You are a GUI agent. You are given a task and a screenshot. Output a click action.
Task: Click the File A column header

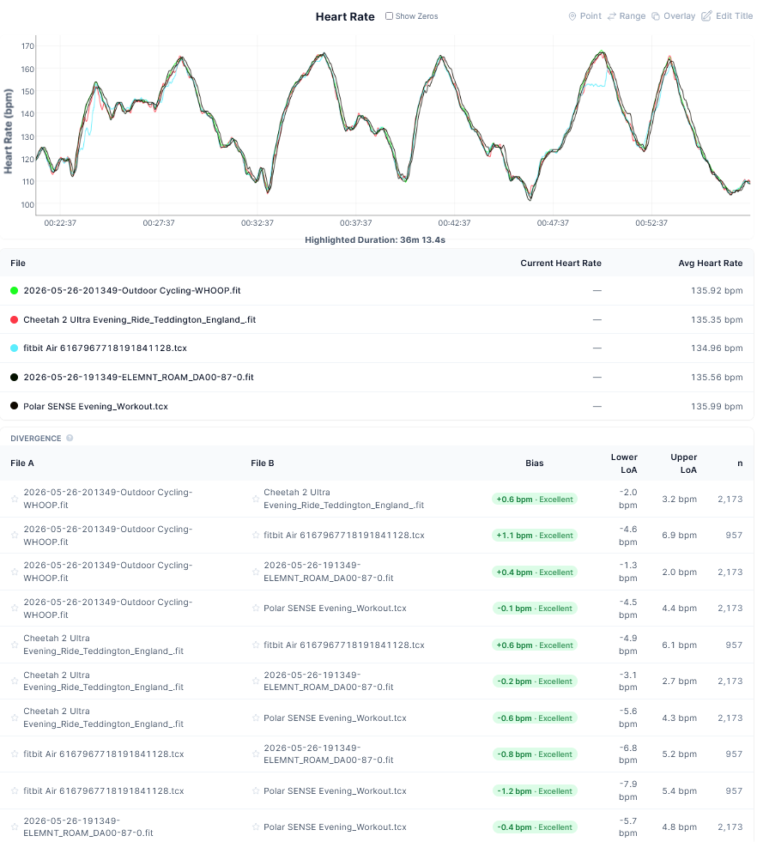click(x=22, y=463)
